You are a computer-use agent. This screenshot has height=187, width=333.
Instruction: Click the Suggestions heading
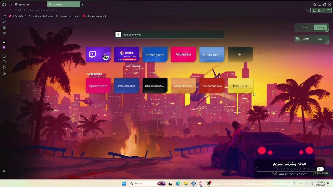point(95,74)
